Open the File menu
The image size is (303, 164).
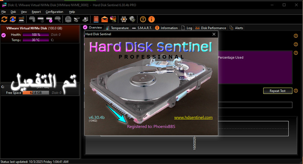[4, 12]
